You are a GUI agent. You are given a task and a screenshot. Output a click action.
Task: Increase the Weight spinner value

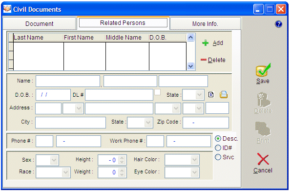click(x=122, y=170)
